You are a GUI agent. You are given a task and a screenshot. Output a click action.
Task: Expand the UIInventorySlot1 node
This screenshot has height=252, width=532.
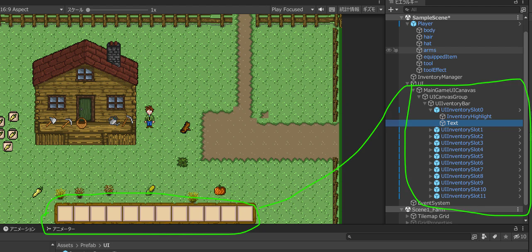[x=430, y=130]
